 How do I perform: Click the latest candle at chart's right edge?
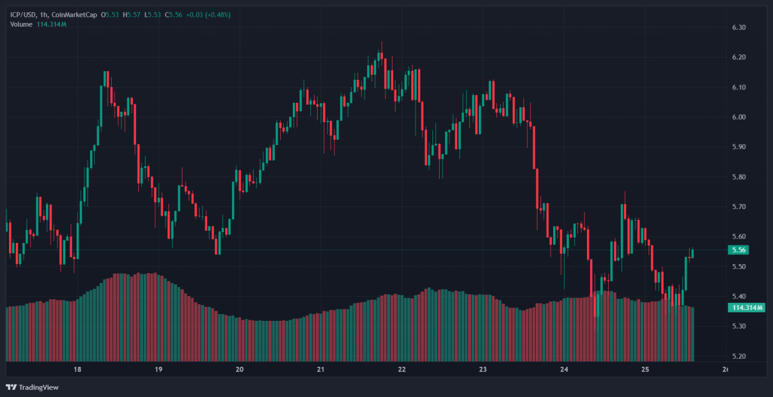(693, 253)
